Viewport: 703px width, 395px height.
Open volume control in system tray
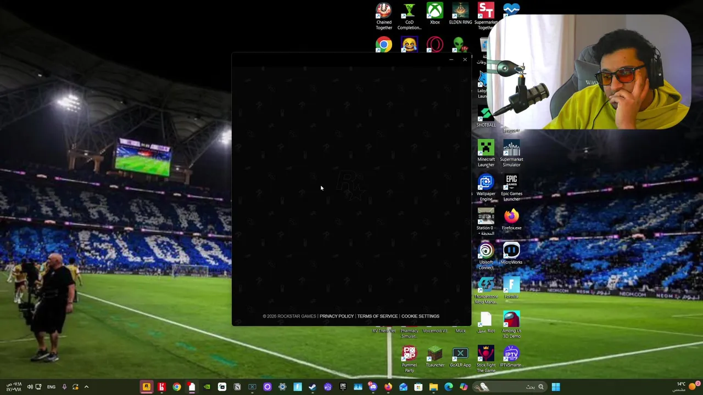pos(30,387)
